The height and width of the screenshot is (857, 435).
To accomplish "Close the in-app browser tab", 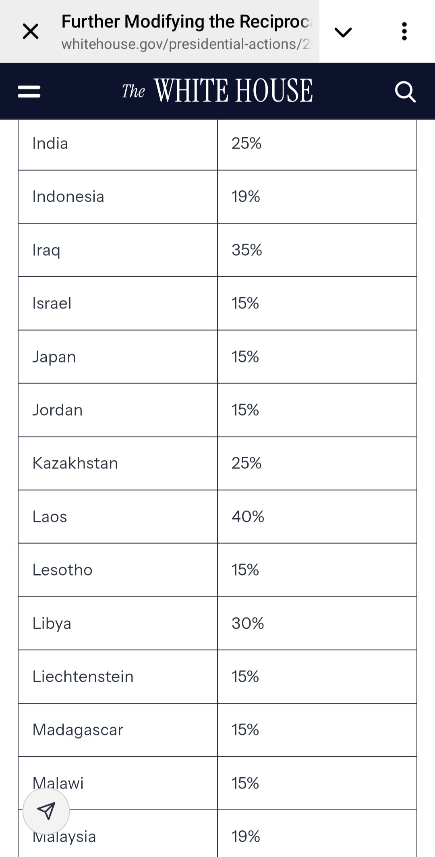I will click(x=31, y=31).
